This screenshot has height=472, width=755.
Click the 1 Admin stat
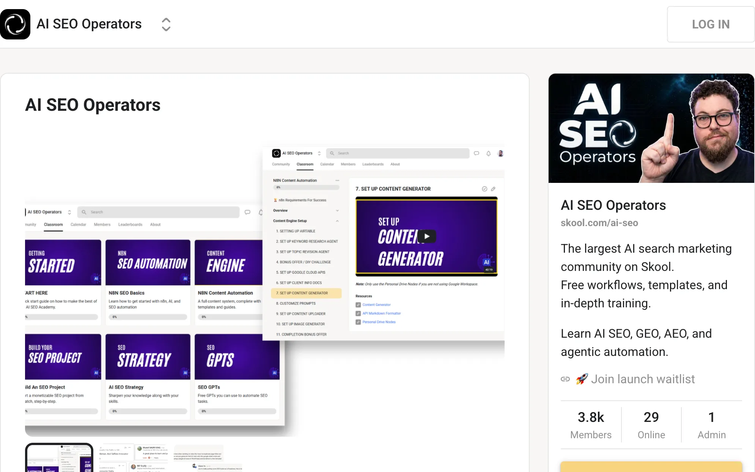711,425
